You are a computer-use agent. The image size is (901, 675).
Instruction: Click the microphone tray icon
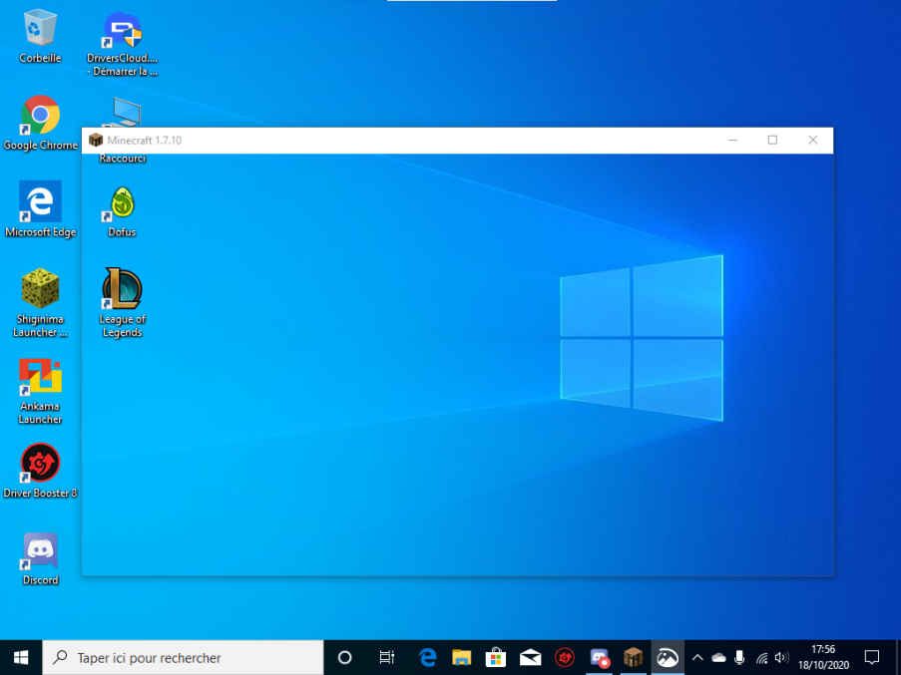point(739,657)
